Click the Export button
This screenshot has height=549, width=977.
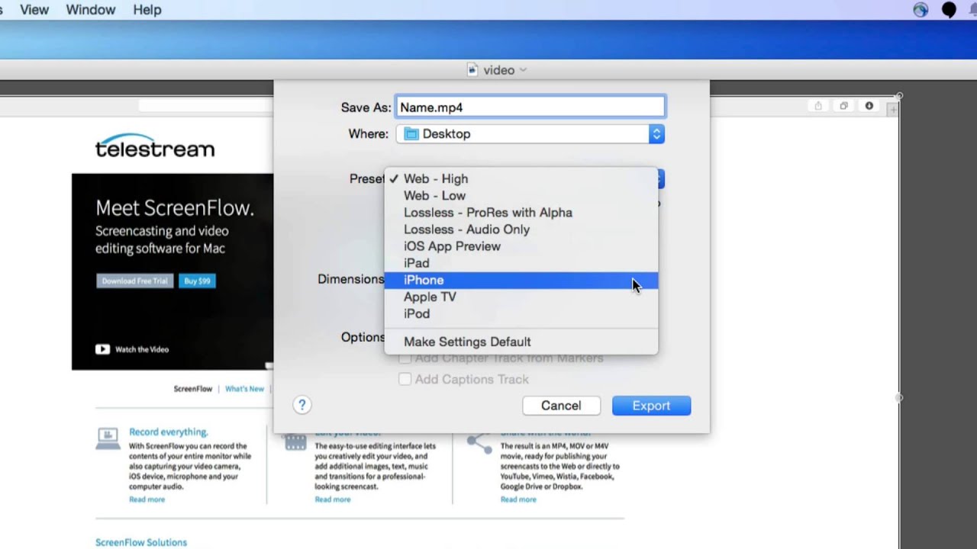click(651, 406)
